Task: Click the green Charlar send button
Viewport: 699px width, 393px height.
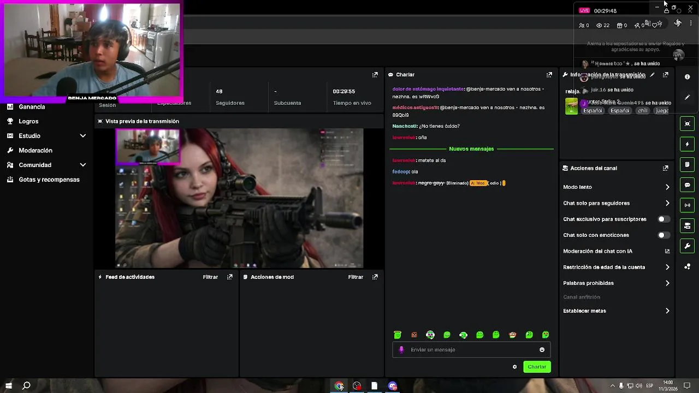Action: pyautogui.click(x=537, y=367)
